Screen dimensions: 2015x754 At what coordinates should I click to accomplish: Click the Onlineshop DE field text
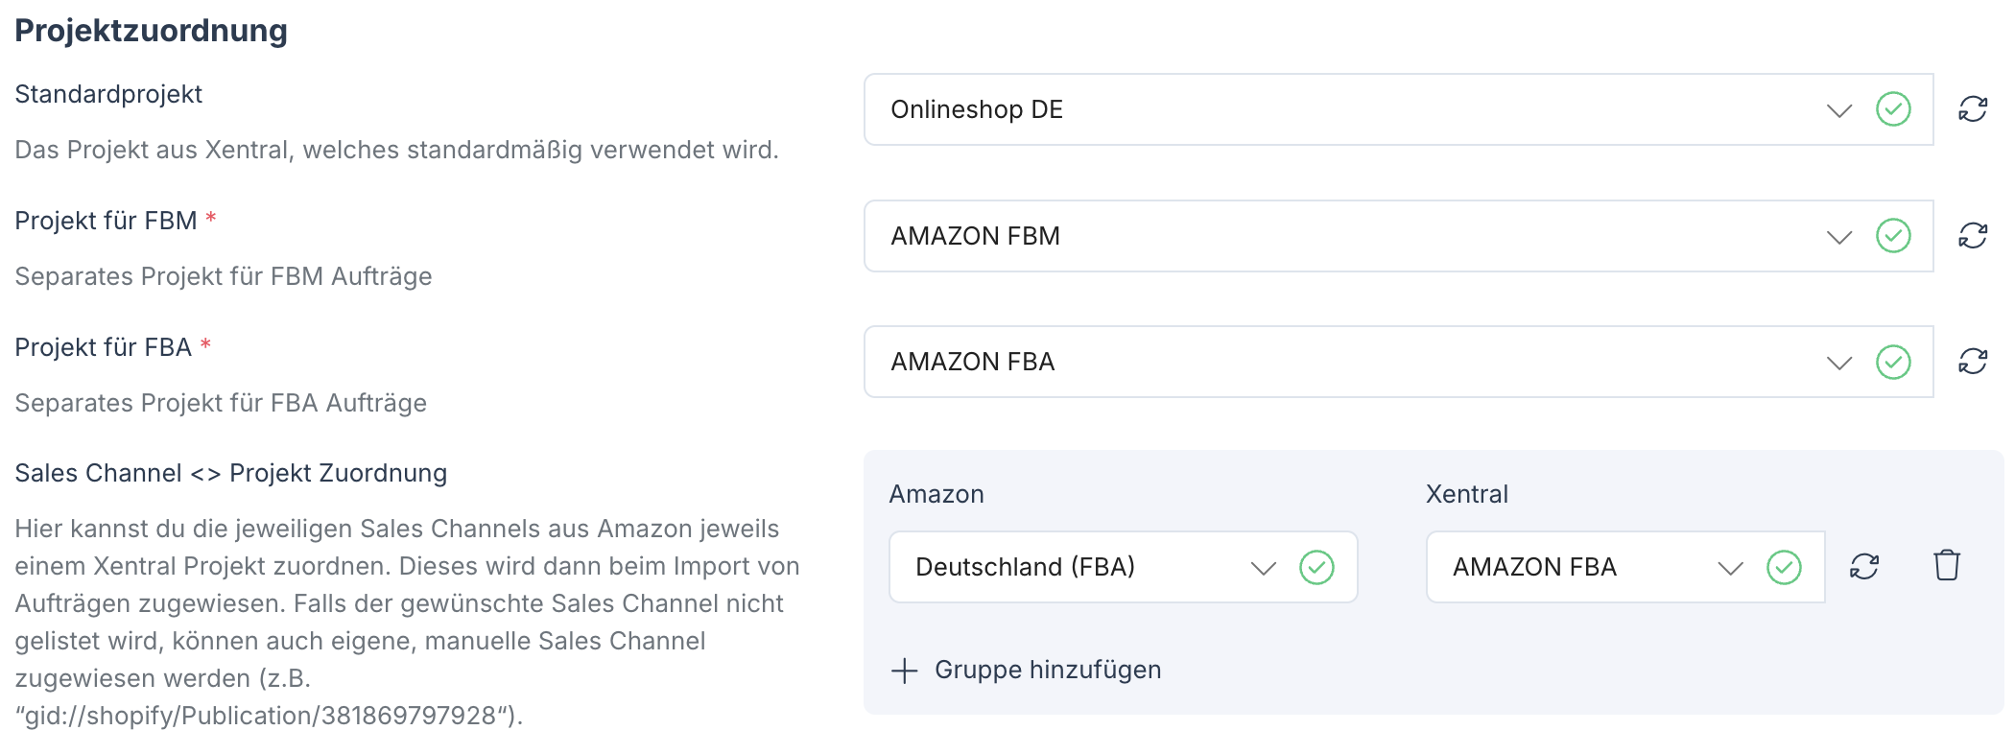(977, 109)
